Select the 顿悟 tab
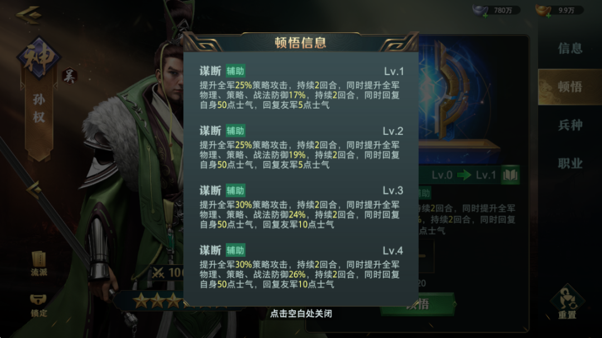The width and height of the screenshot is (602, 338). tap(570, 87)
